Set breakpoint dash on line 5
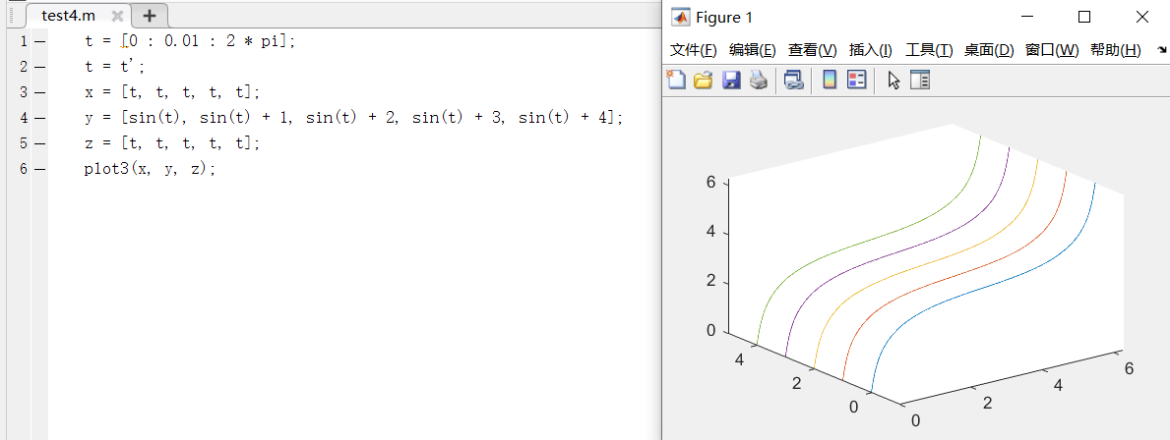Screen dimensions: 1170x440 coord(39,143)
